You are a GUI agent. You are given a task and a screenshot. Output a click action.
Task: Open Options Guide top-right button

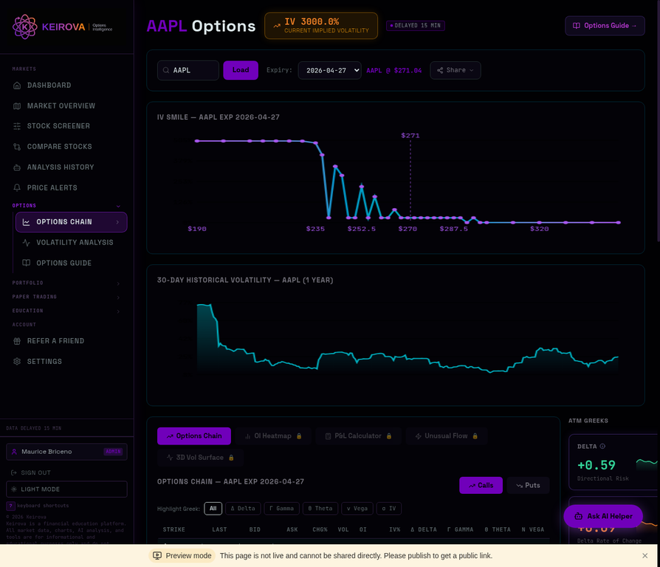tap(605, 26)
